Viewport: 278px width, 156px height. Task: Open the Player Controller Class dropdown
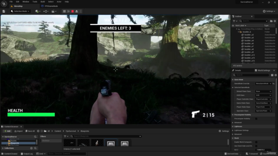coord(263,99)
